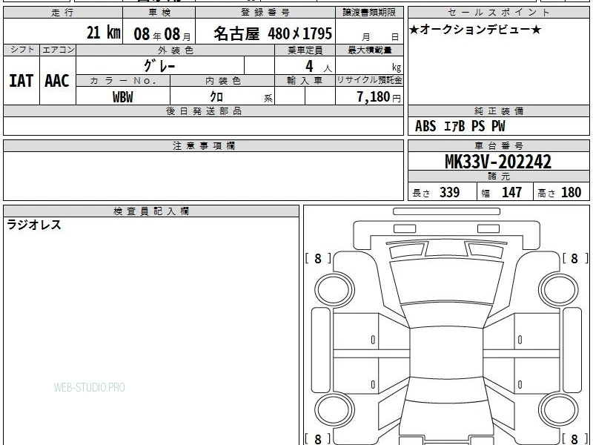Screen dimensions: 593x445
Task: Click the height value 180
Action: 571,192
